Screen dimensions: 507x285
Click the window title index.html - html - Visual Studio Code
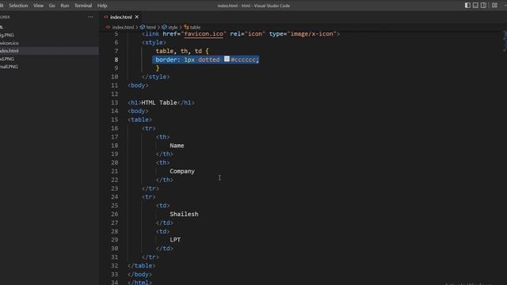pyautogui.click(x=253, y=6)
